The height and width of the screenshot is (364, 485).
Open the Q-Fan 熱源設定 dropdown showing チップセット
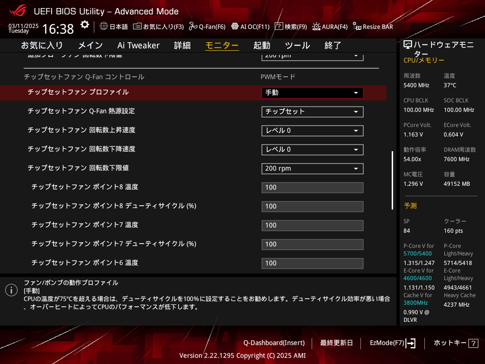click(313, 112)
